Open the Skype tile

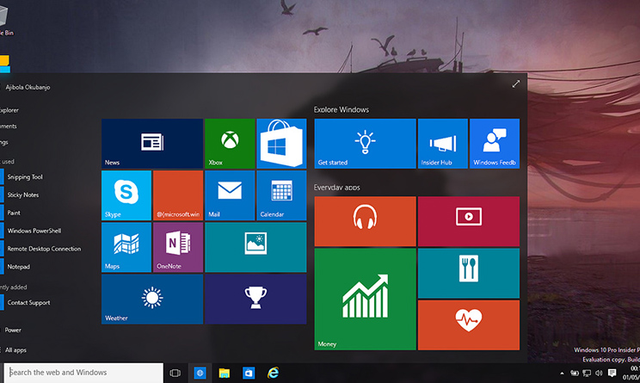tap(126, 195)
